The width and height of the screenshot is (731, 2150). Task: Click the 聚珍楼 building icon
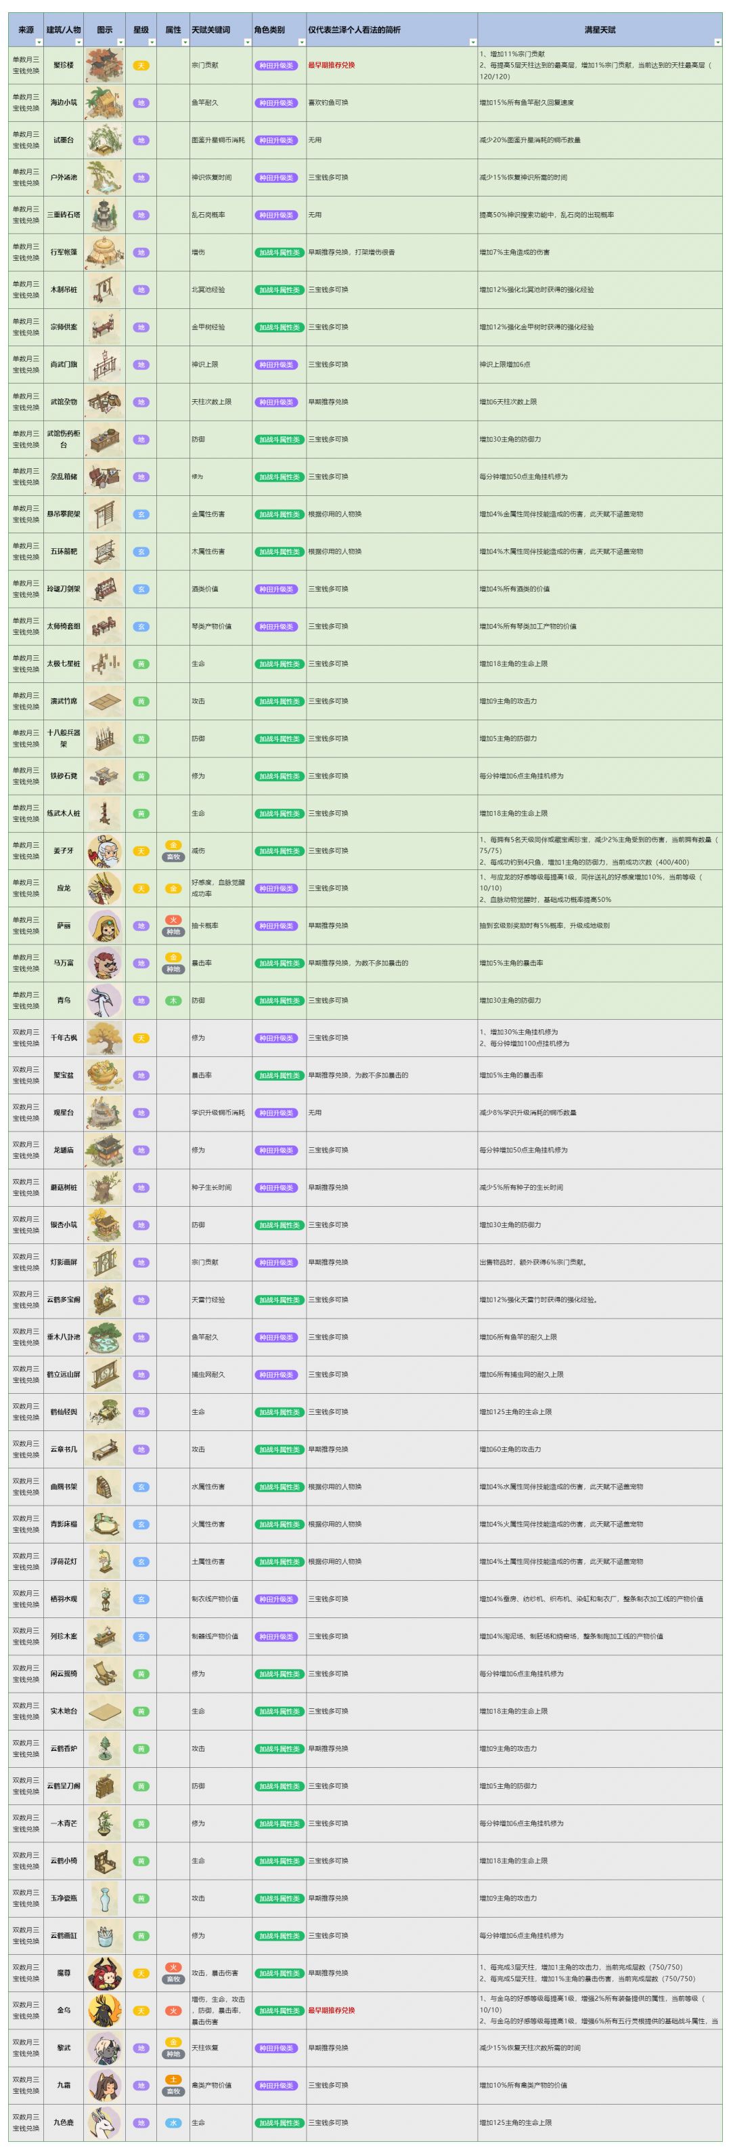104,65
